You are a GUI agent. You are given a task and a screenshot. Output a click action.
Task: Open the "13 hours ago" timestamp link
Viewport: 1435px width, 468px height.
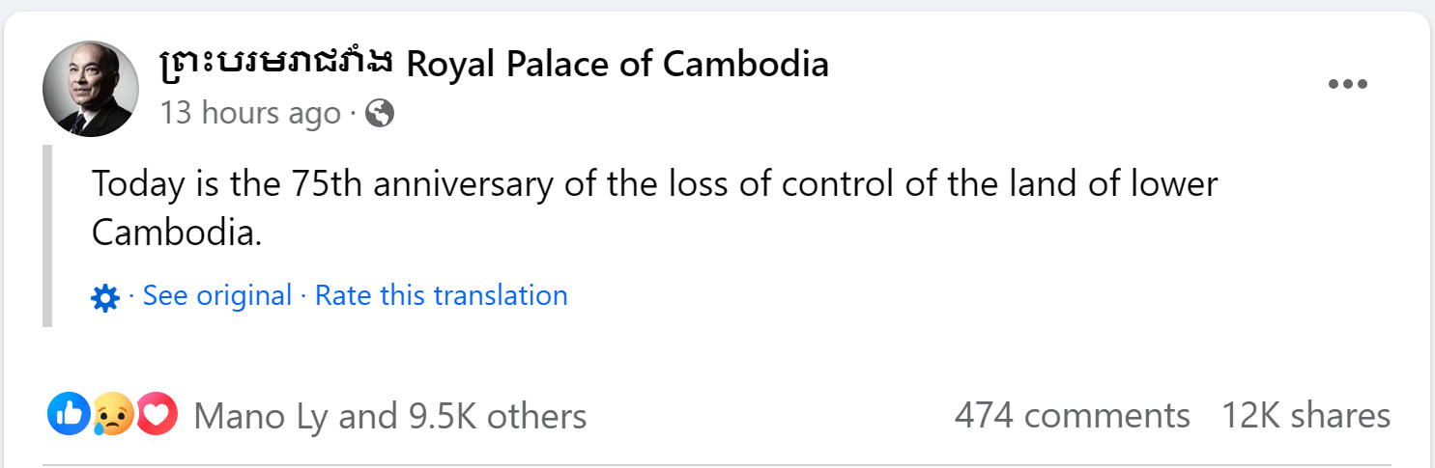[250, 114]
